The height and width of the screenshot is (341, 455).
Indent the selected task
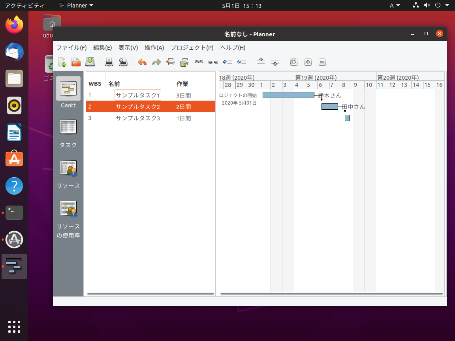pyautogui.click(x=227, y=62)
